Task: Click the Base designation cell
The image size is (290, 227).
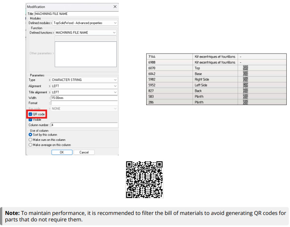Action: (x=215, y=74)
